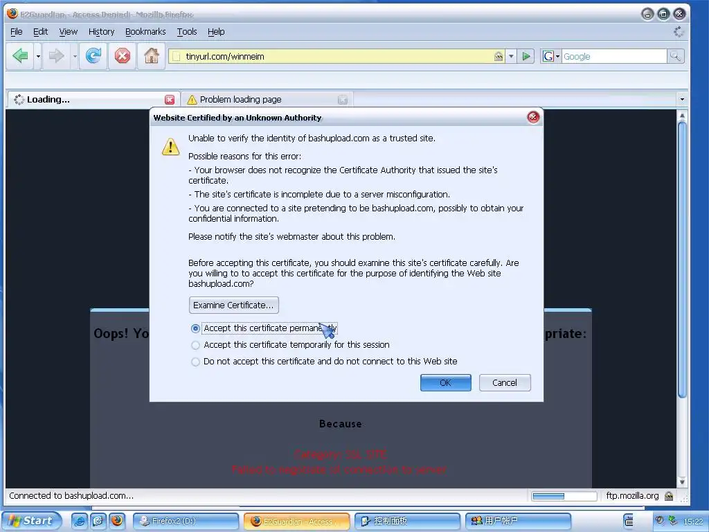Close the Loading tab with red X
This screenshot has height=532, width=709.
(170, 100)
